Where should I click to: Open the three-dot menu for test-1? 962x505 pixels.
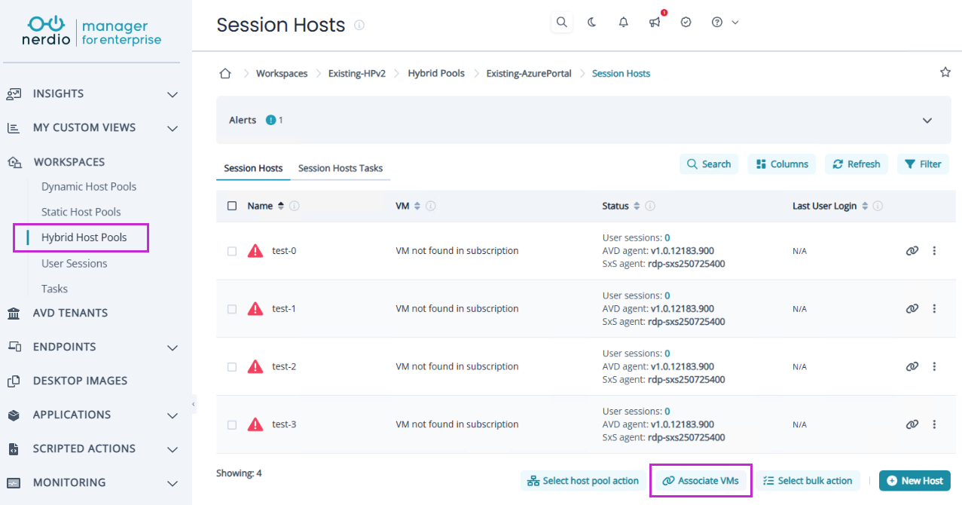click(x=934, y=309)
